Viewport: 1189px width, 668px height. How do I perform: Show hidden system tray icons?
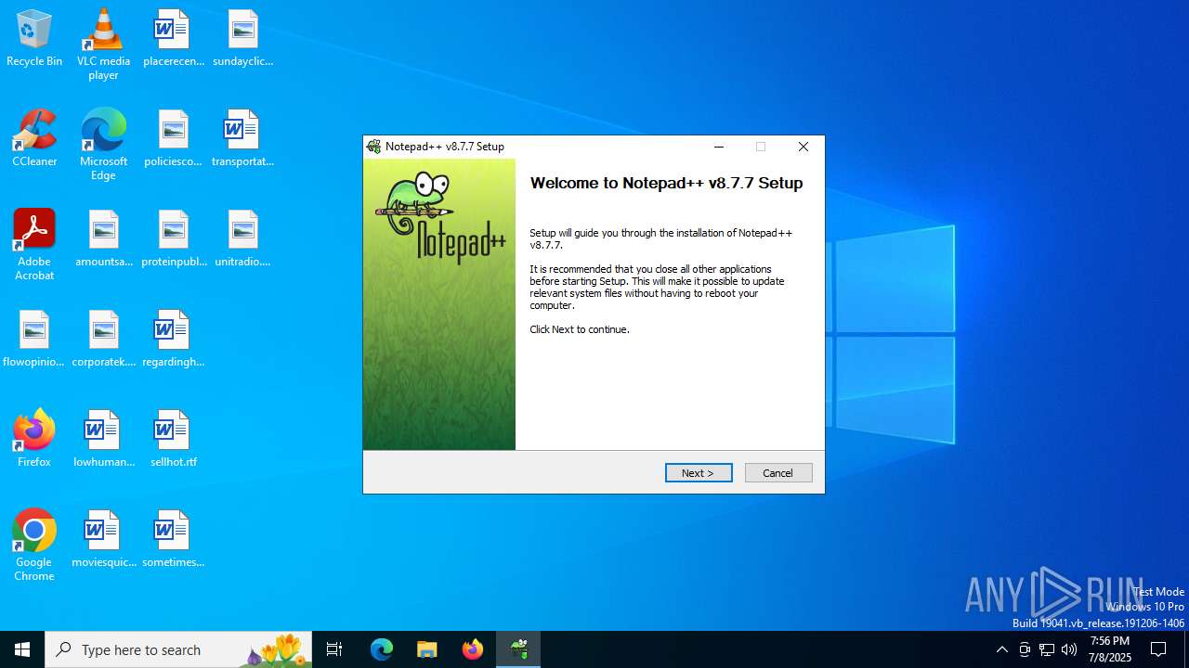point(1002,649)
